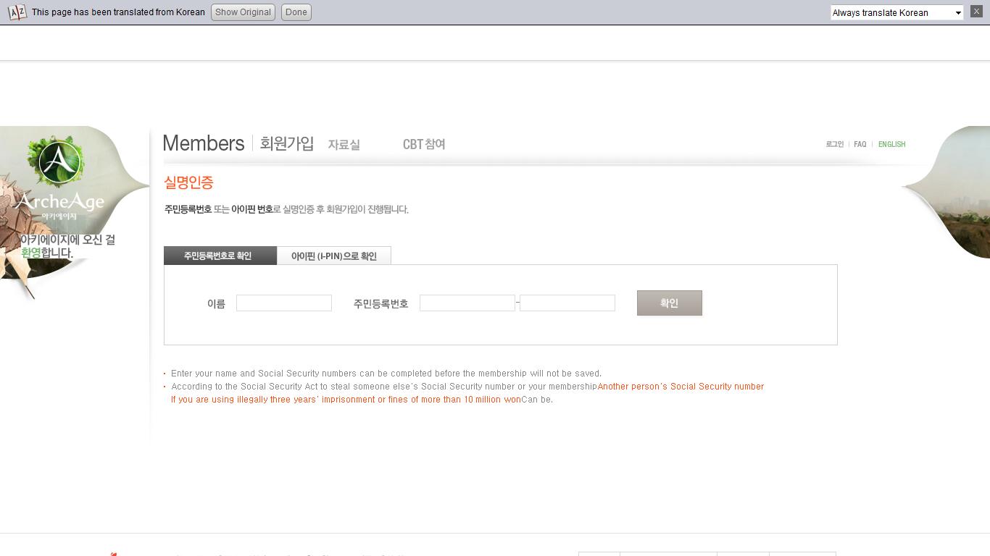
Task: Click the first 주민등록번호 input box
Action: 467,303
